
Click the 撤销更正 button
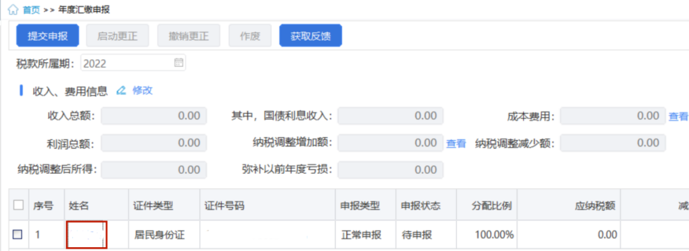(189, 36)
